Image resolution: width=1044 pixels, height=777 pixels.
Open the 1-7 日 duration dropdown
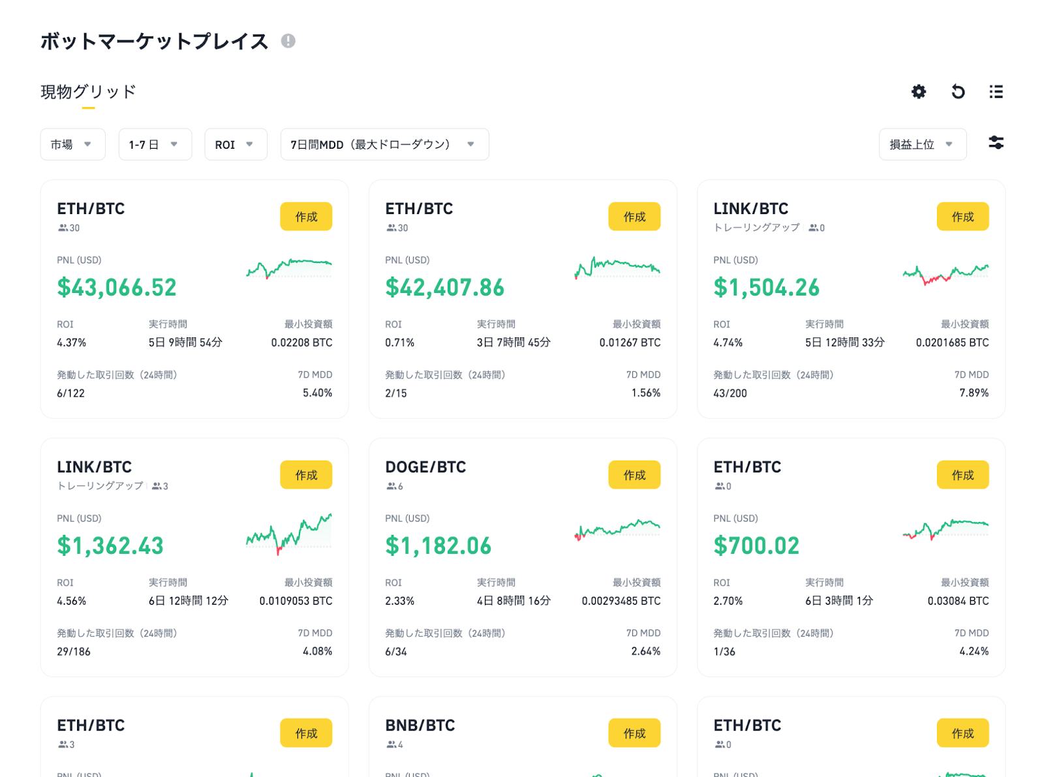click(155, 144)
